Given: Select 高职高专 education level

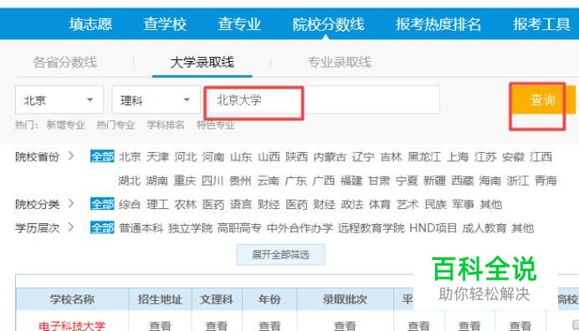Looking at the screenshot, I should click(239, 228).
